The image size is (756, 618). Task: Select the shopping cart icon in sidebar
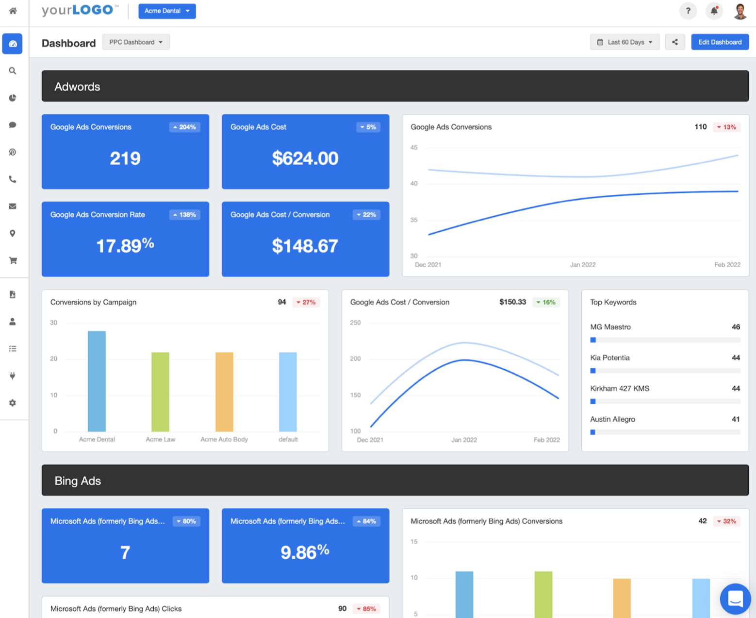click(13, 261)
